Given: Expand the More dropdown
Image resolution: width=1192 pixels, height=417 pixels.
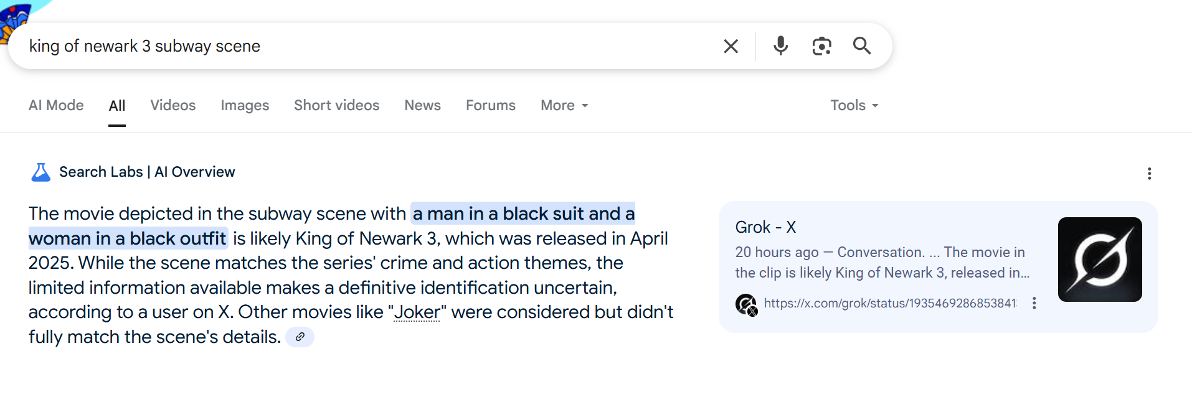Looking at the screenshot, I should pos(564,105).
